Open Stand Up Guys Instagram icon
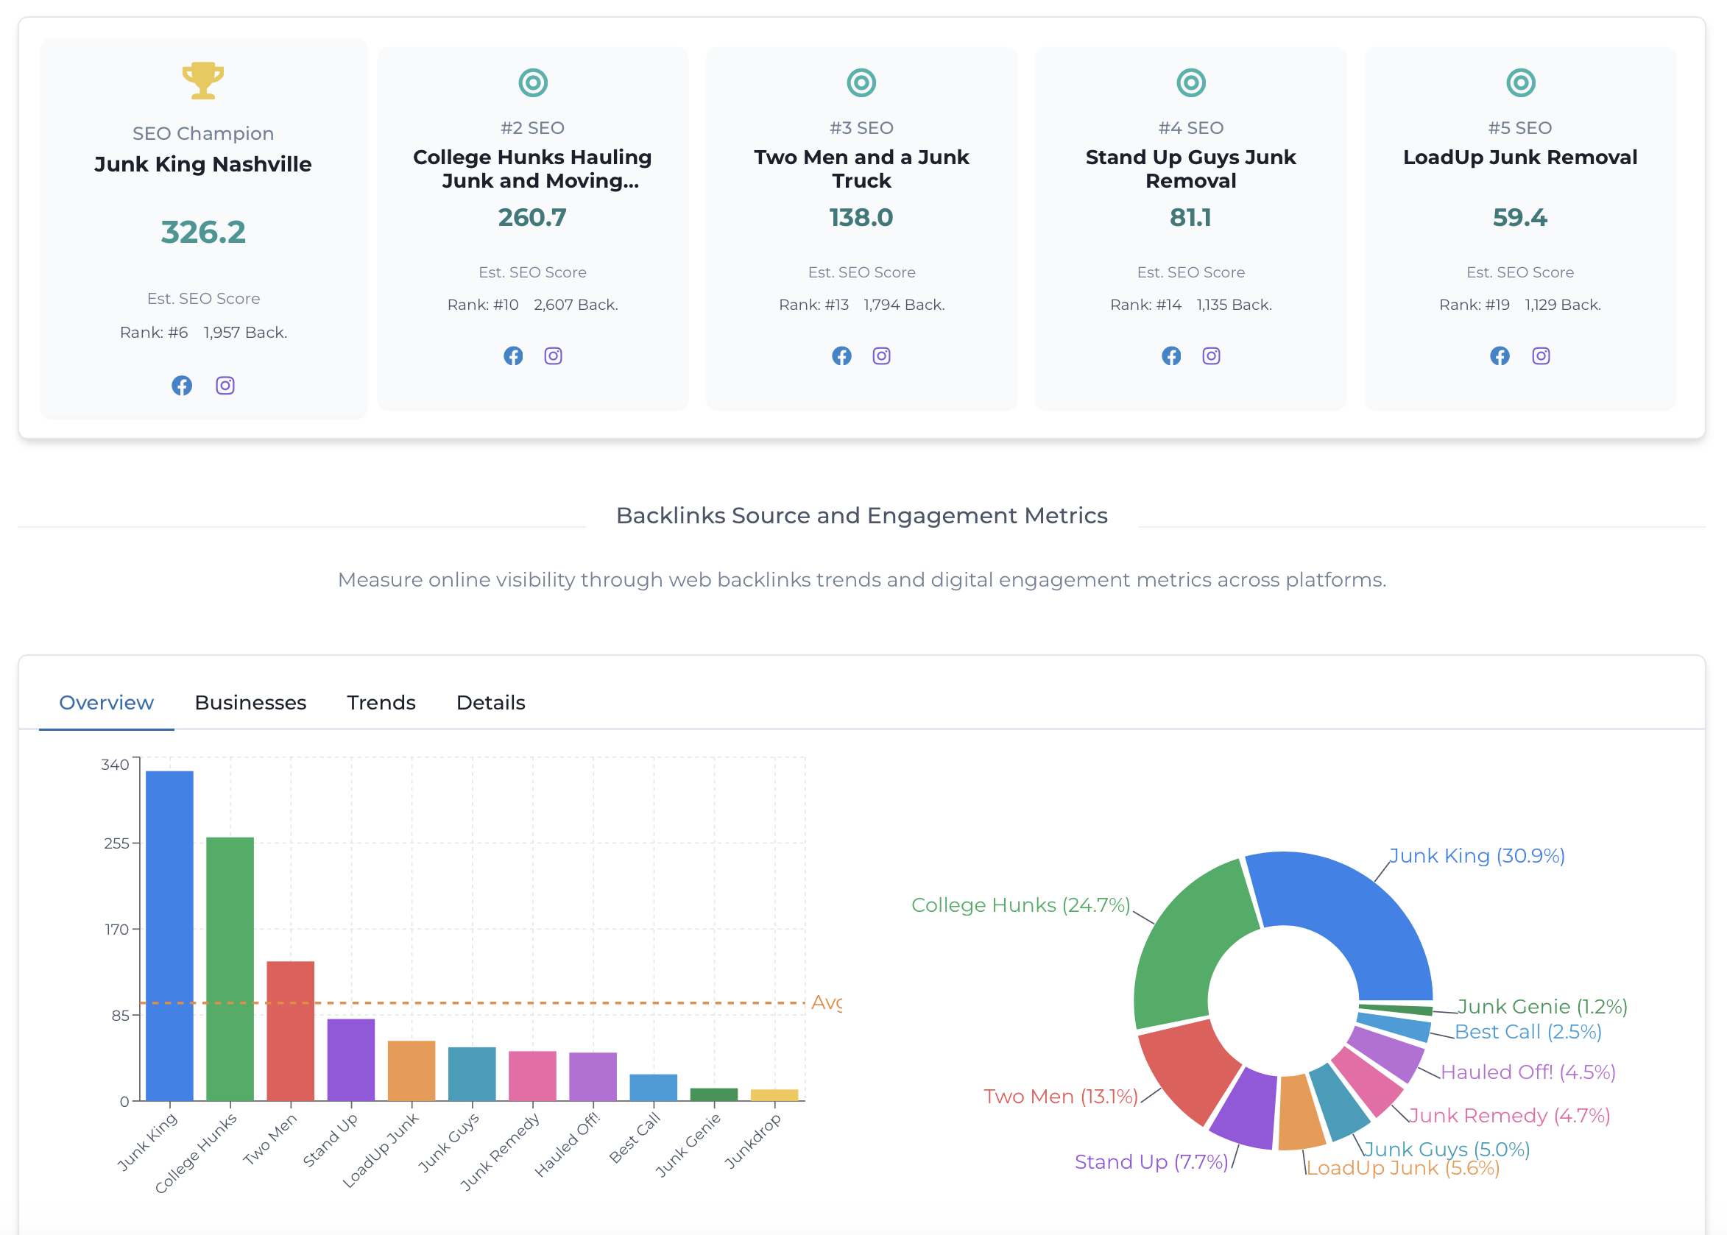1727x1235 pixels. pos(1212,356)
